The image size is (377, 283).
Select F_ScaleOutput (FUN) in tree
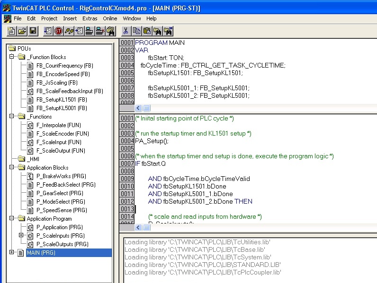tap(61, 151)
